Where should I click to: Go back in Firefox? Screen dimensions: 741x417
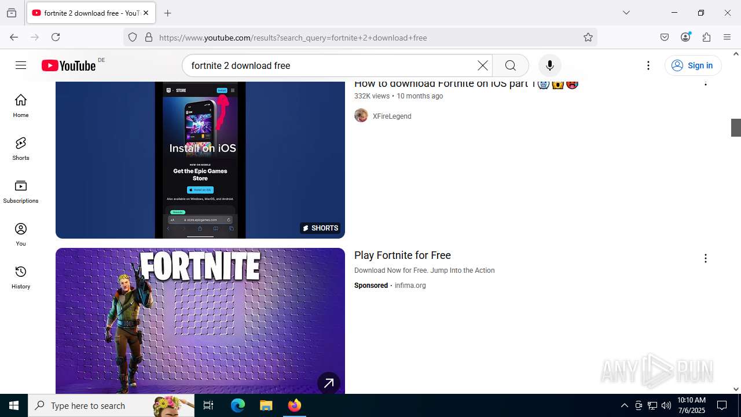point(14,37)
